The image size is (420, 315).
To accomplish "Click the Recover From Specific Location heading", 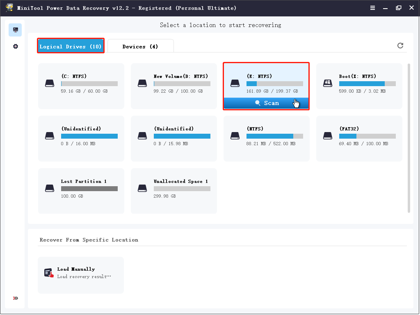I will 89,240.
